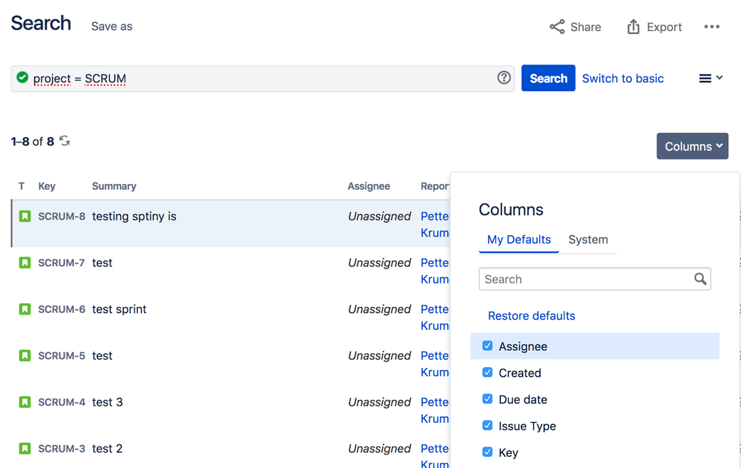The width and height of the screenshot is (741, 468).
Task: Open the three-dot more actions menu
Action: (712, 27)
